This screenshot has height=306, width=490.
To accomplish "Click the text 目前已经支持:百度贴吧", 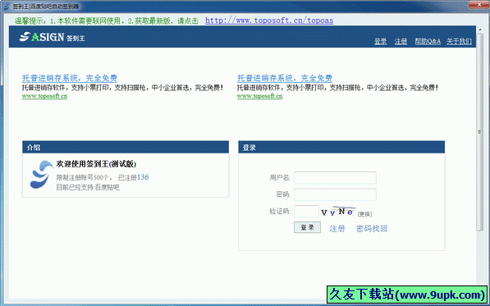I will 88,187.
